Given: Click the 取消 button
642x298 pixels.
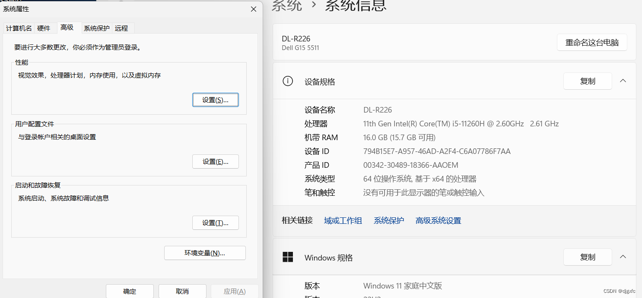Looking at the screenshot, I should [182, 291].
